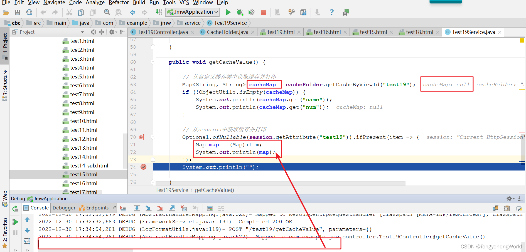The height and width of the screenshot is (252, 526).
Task: Step out of the current method
Action: point(172,208)
